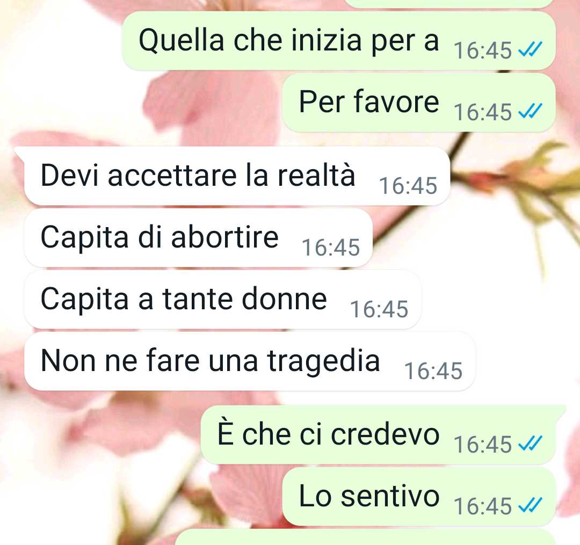Tap the 'Capita di abortire' message

(x=198, y=238)
